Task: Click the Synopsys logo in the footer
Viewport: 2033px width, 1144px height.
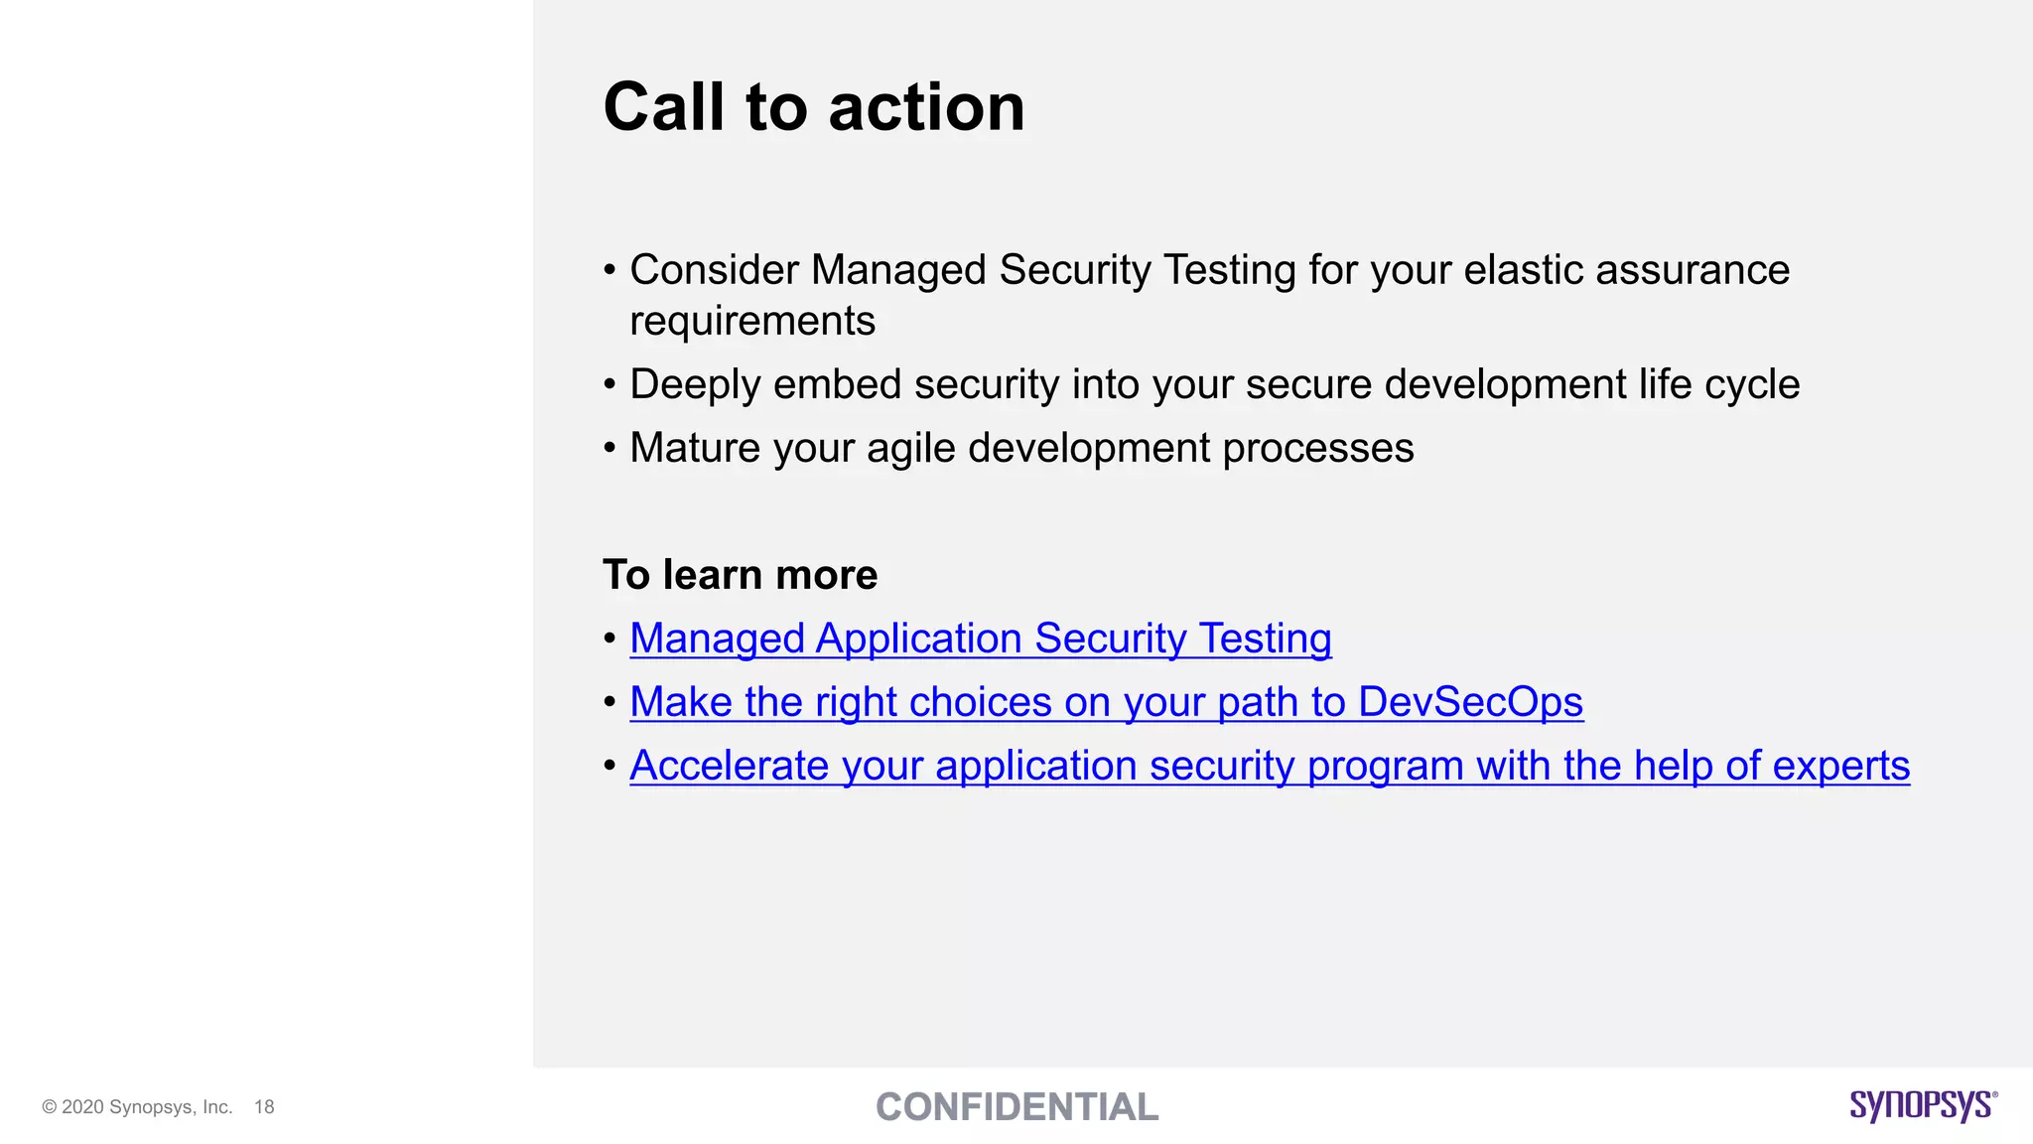Action: 1920,1105
